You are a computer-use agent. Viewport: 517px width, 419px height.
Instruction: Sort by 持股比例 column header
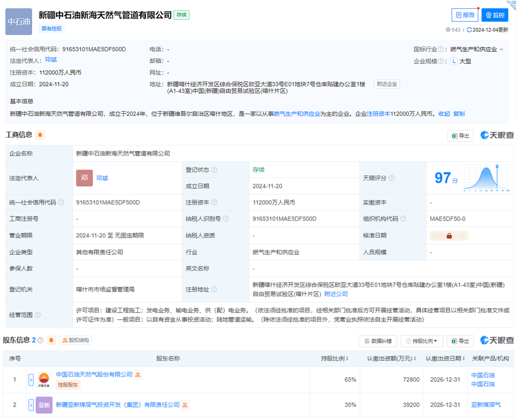pyautogui.click(x=335, y=359)
